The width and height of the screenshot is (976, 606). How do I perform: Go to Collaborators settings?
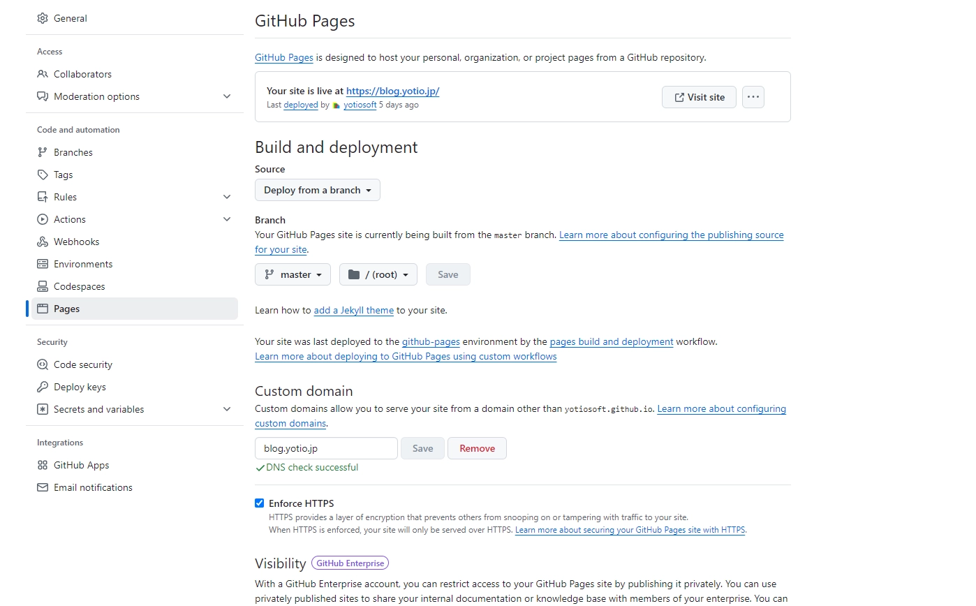(135, 74)
